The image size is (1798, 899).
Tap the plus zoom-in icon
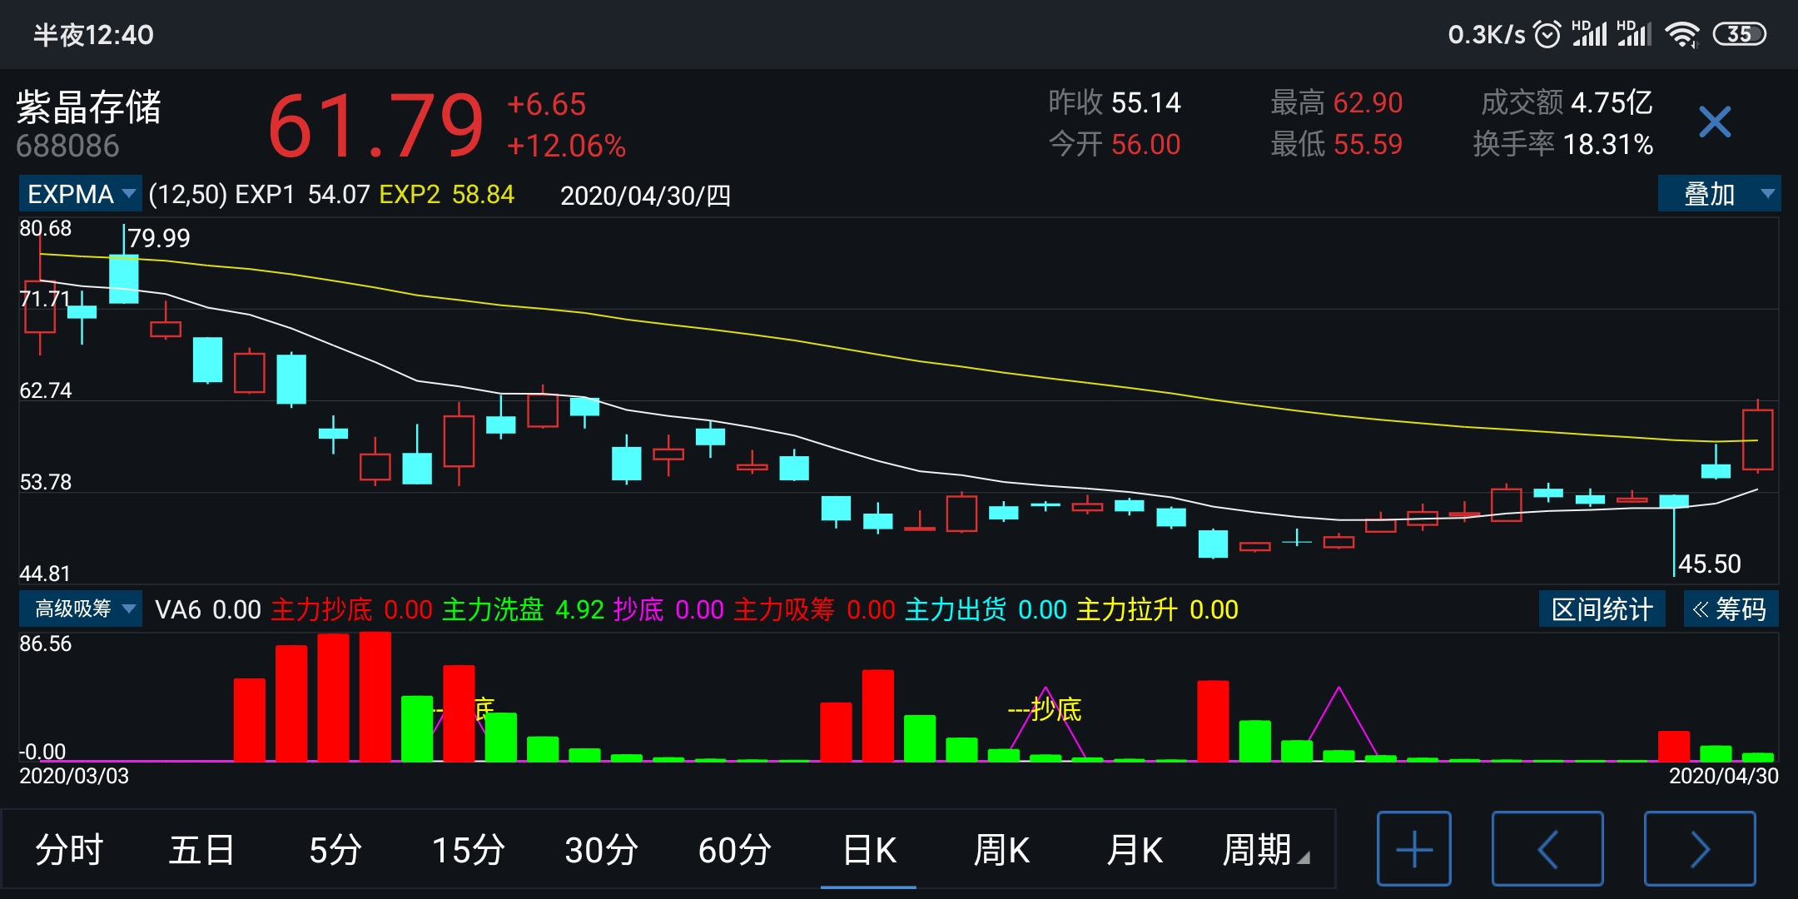click(x=1413, y=849)
